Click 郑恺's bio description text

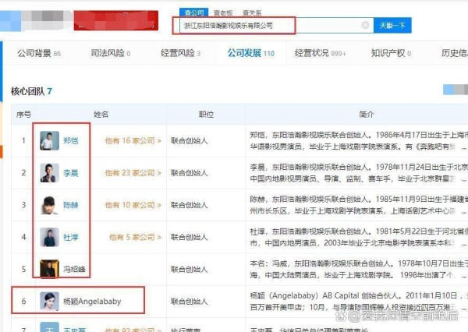tap(358, 141)
